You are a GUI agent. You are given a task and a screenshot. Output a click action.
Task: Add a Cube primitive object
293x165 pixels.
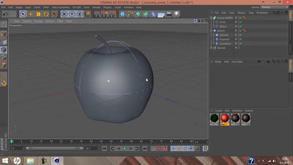click(123, 14)
